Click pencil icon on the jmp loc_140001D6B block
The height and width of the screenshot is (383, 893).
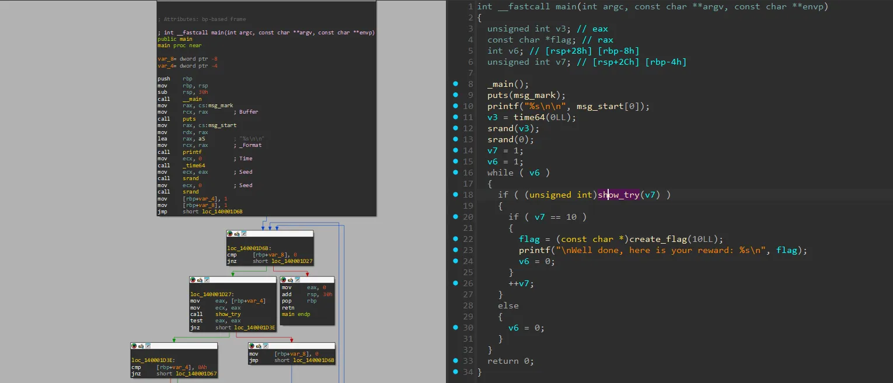point(259,346)
